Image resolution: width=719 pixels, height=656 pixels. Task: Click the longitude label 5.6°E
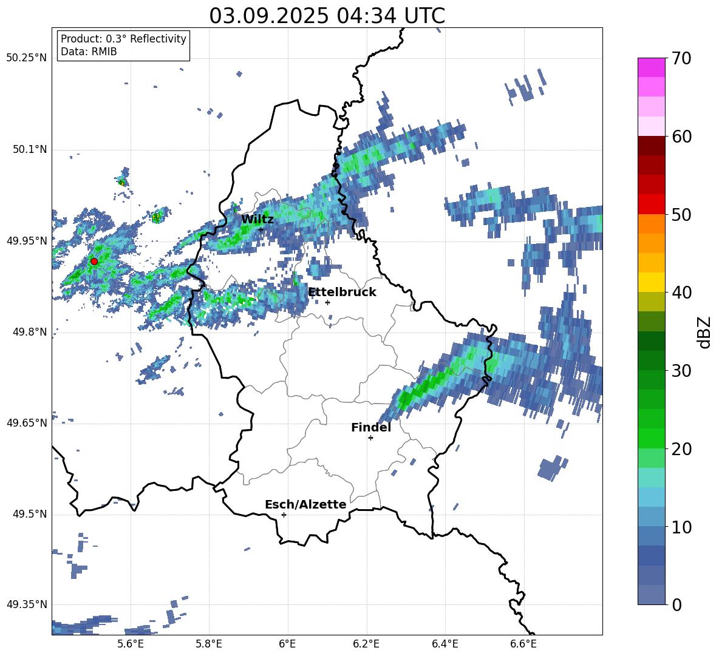click(x=131, y=644)
